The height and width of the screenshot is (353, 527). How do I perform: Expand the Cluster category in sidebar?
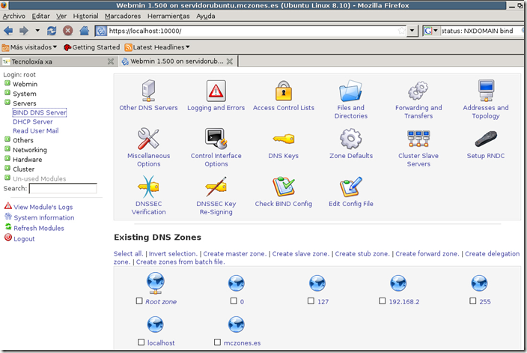pos(7,168)
